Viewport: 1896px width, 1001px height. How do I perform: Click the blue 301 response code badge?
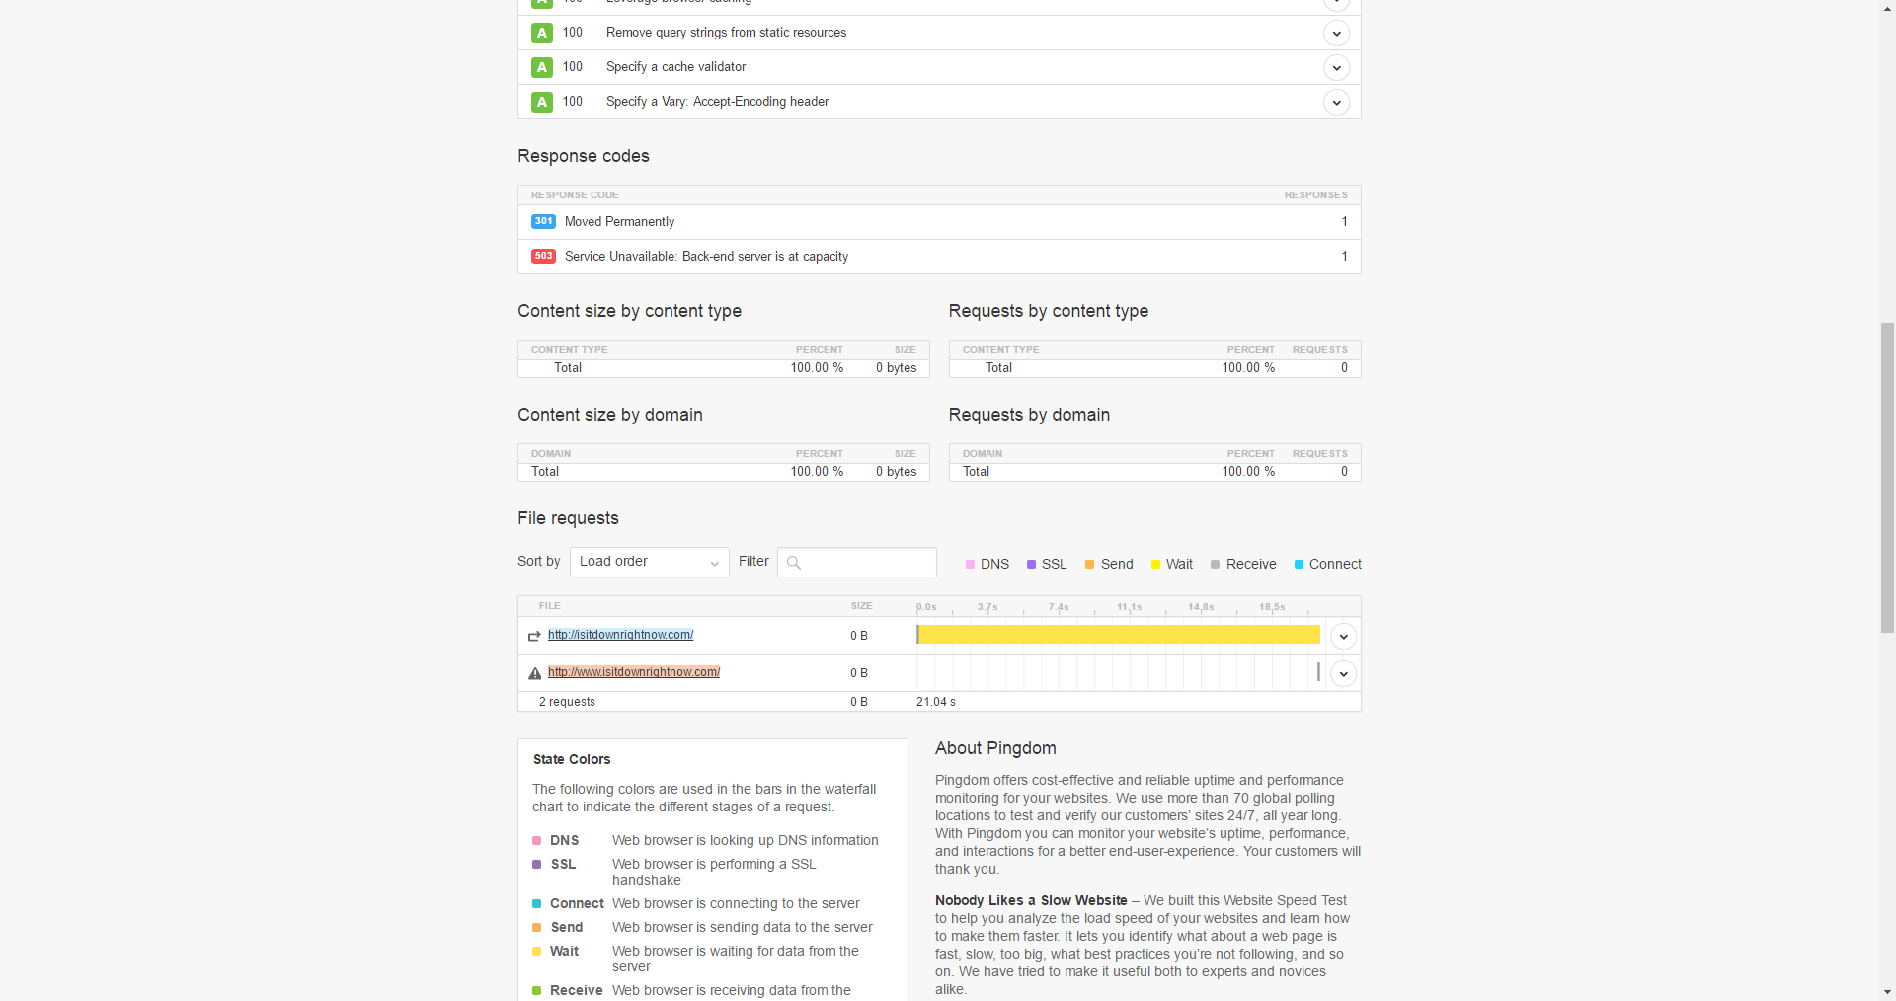[543, 222]
